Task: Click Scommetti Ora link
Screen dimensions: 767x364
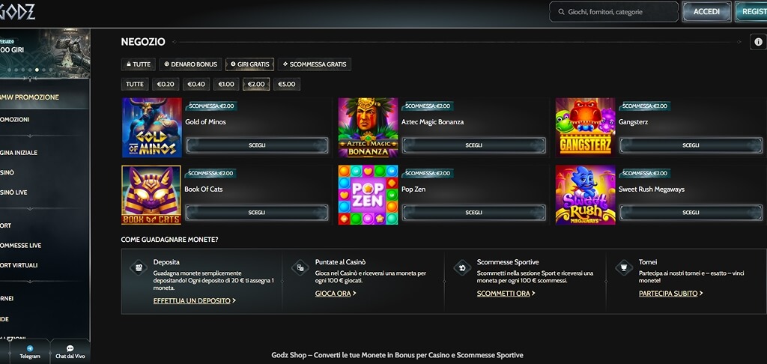Action: tap(506, 294)
